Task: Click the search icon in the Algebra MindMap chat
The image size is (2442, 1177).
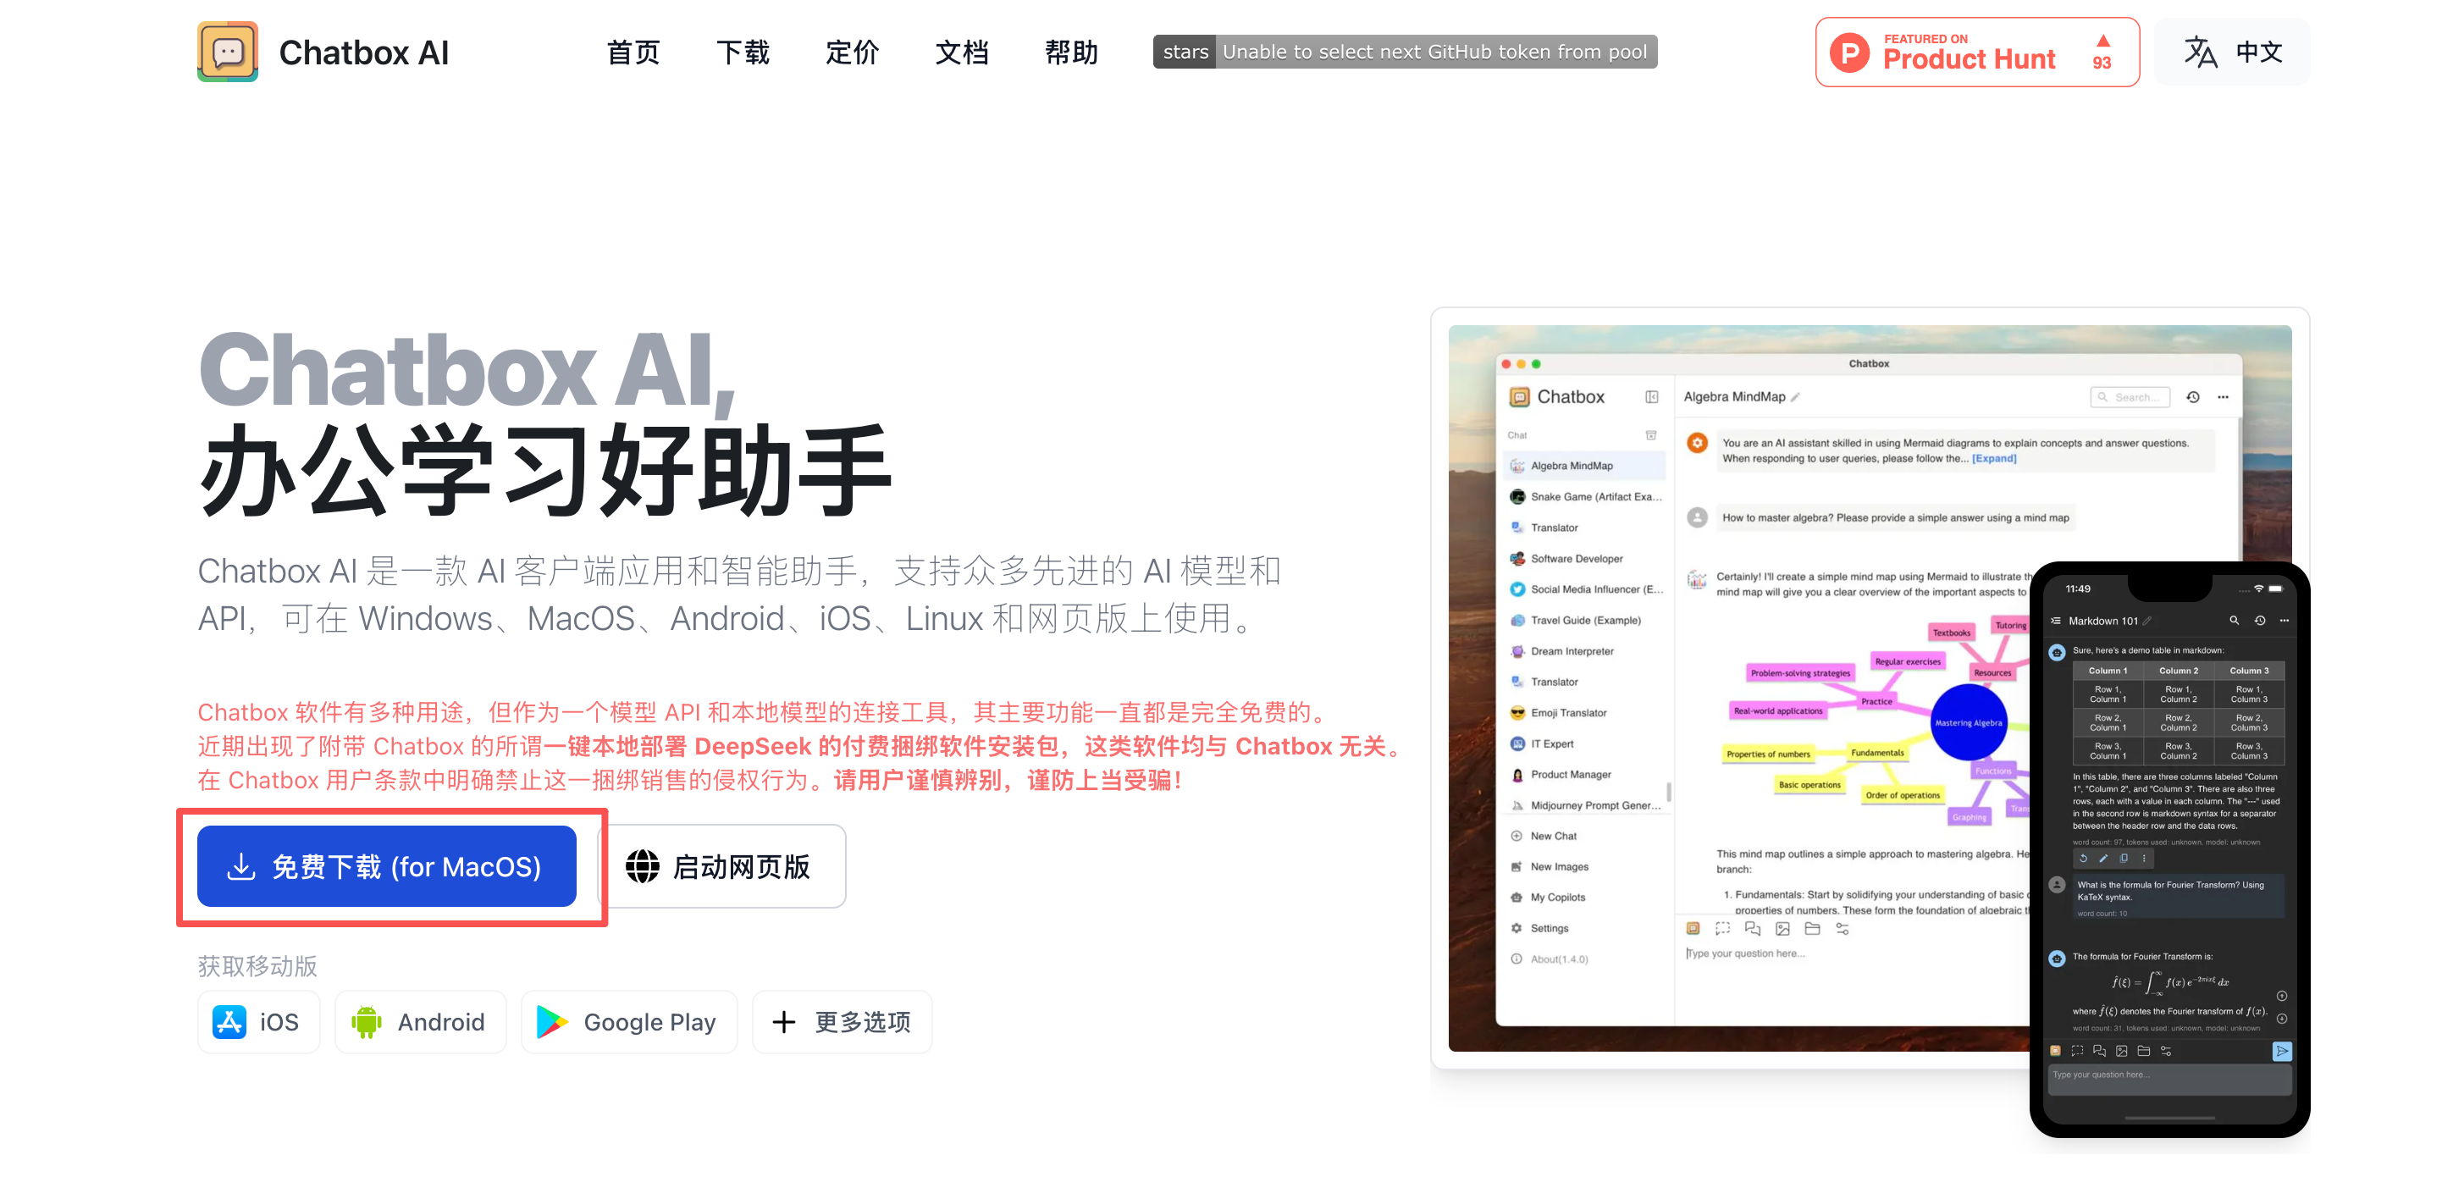Action: tap(2103, 397)
